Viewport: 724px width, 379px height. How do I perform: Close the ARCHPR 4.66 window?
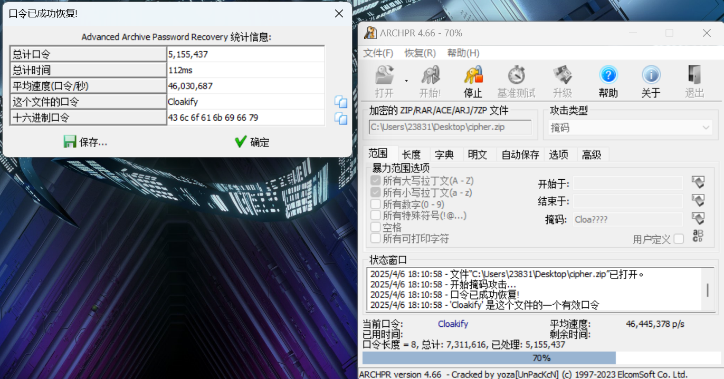coord(707,33)
